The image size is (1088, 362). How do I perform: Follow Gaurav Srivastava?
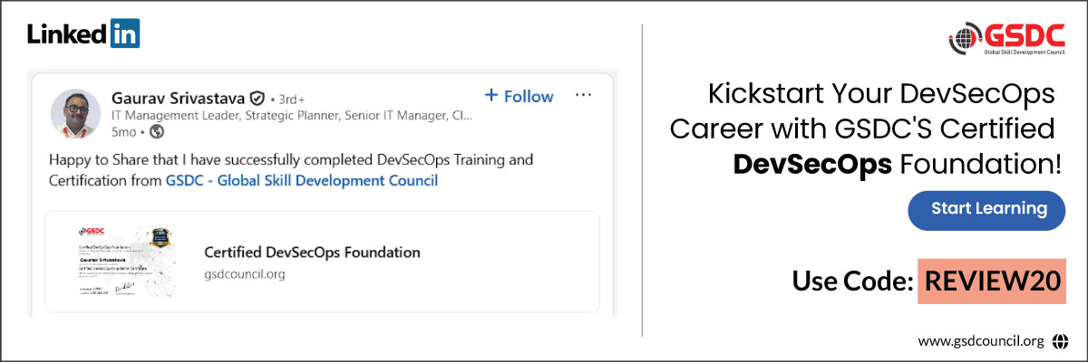tap(519, 96)
